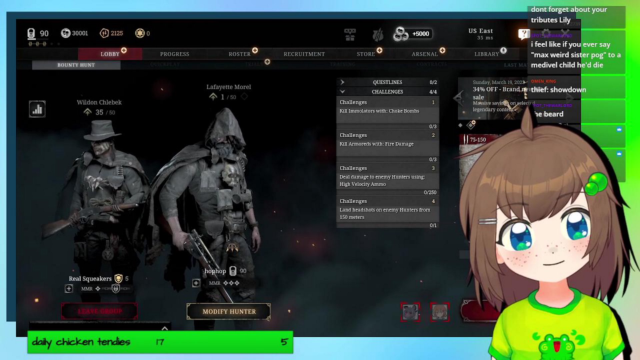Open the Progress tab

tap(174, 54)
